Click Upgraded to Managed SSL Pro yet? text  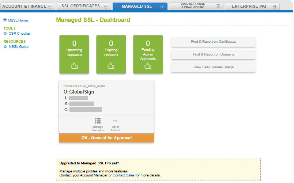tap(89, 163)
